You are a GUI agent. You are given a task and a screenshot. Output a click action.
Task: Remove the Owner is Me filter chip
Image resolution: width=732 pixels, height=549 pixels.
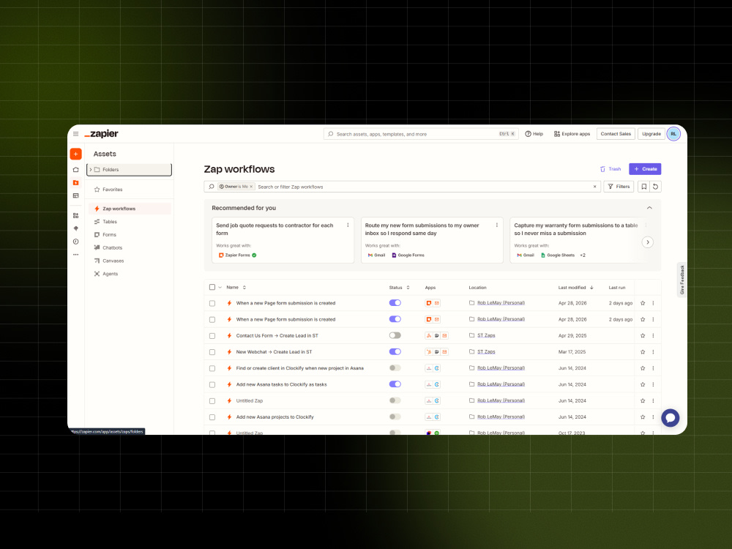251,187
